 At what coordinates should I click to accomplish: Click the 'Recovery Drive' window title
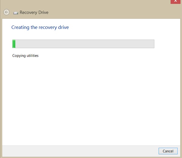pos(34,12)
